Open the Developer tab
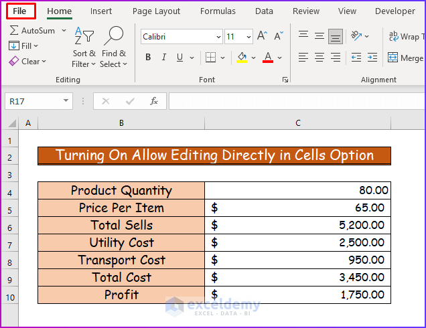 [395, 11]
